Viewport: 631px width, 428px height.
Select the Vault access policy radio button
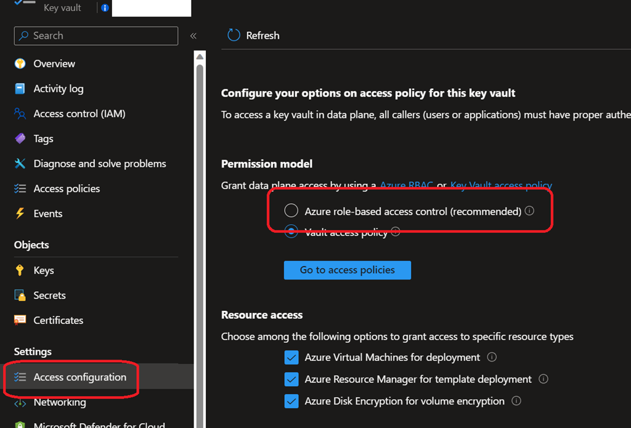coord(291,232)
